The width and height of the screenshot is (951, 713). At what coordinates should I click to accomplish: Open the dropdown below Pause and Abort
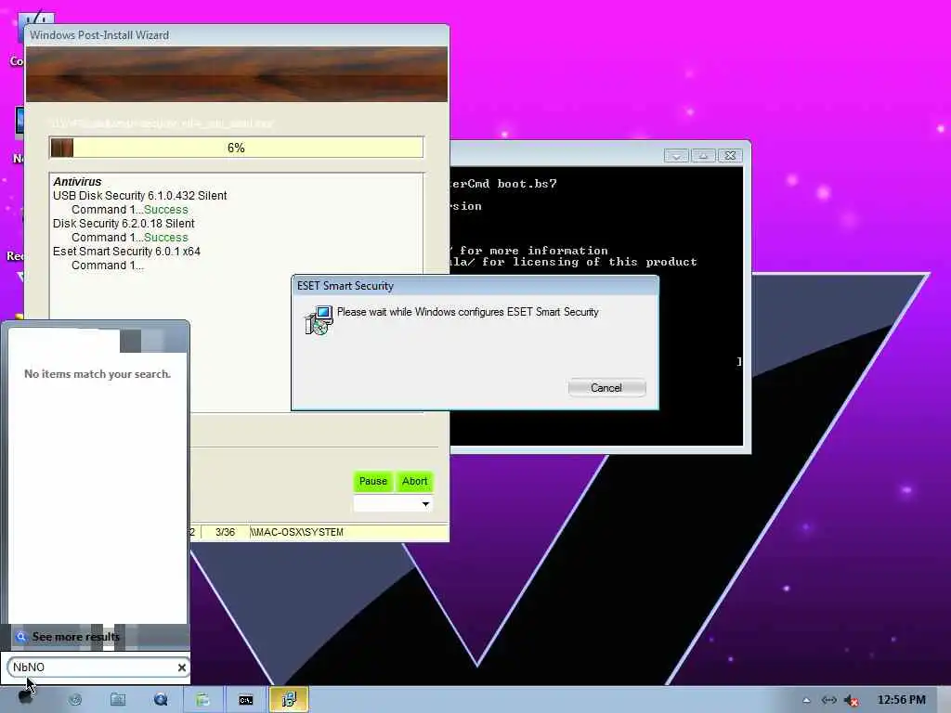(393, 504)
